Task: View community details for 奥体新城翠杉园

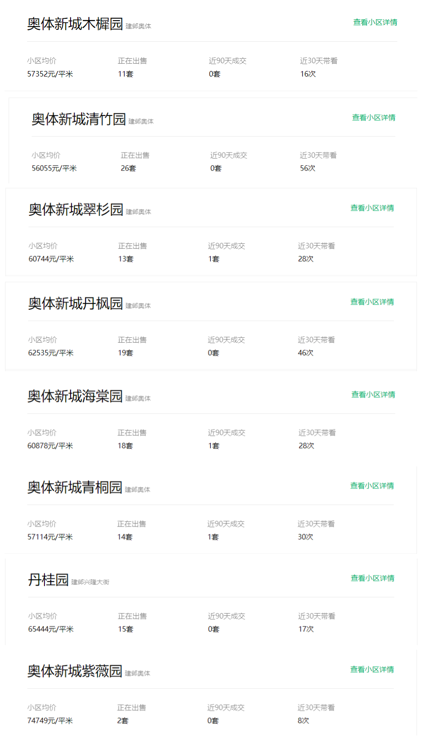Action: 372,208
